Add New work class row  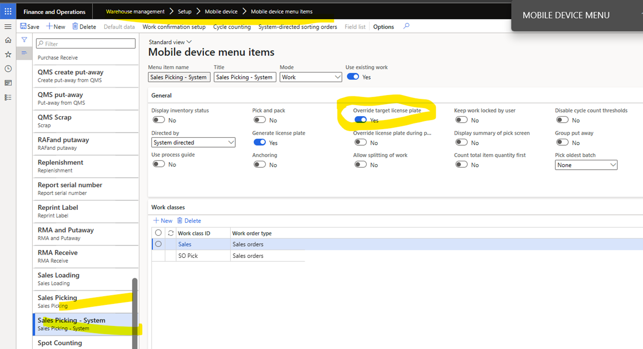pyautogui.click(x=163, y=221)
